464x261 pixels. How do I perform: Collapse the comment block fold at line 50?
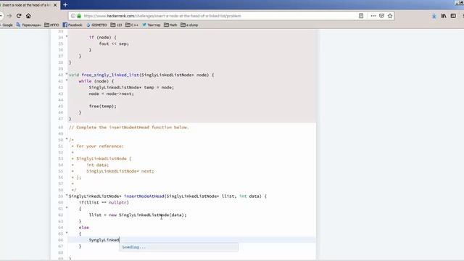(67, 139)
